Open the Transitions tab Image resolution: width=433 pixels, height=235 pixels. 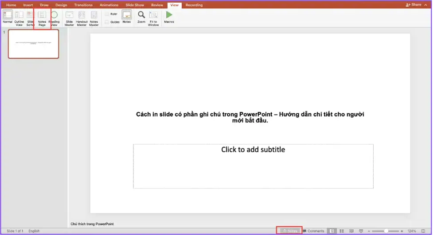tap(83, 5)
